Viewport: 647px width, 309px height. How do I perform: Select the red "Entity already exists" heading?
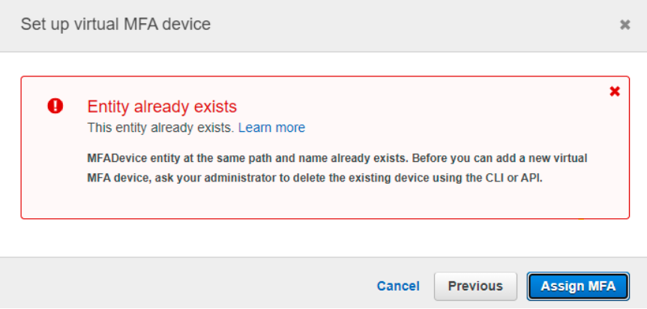(x=162, y=106)
